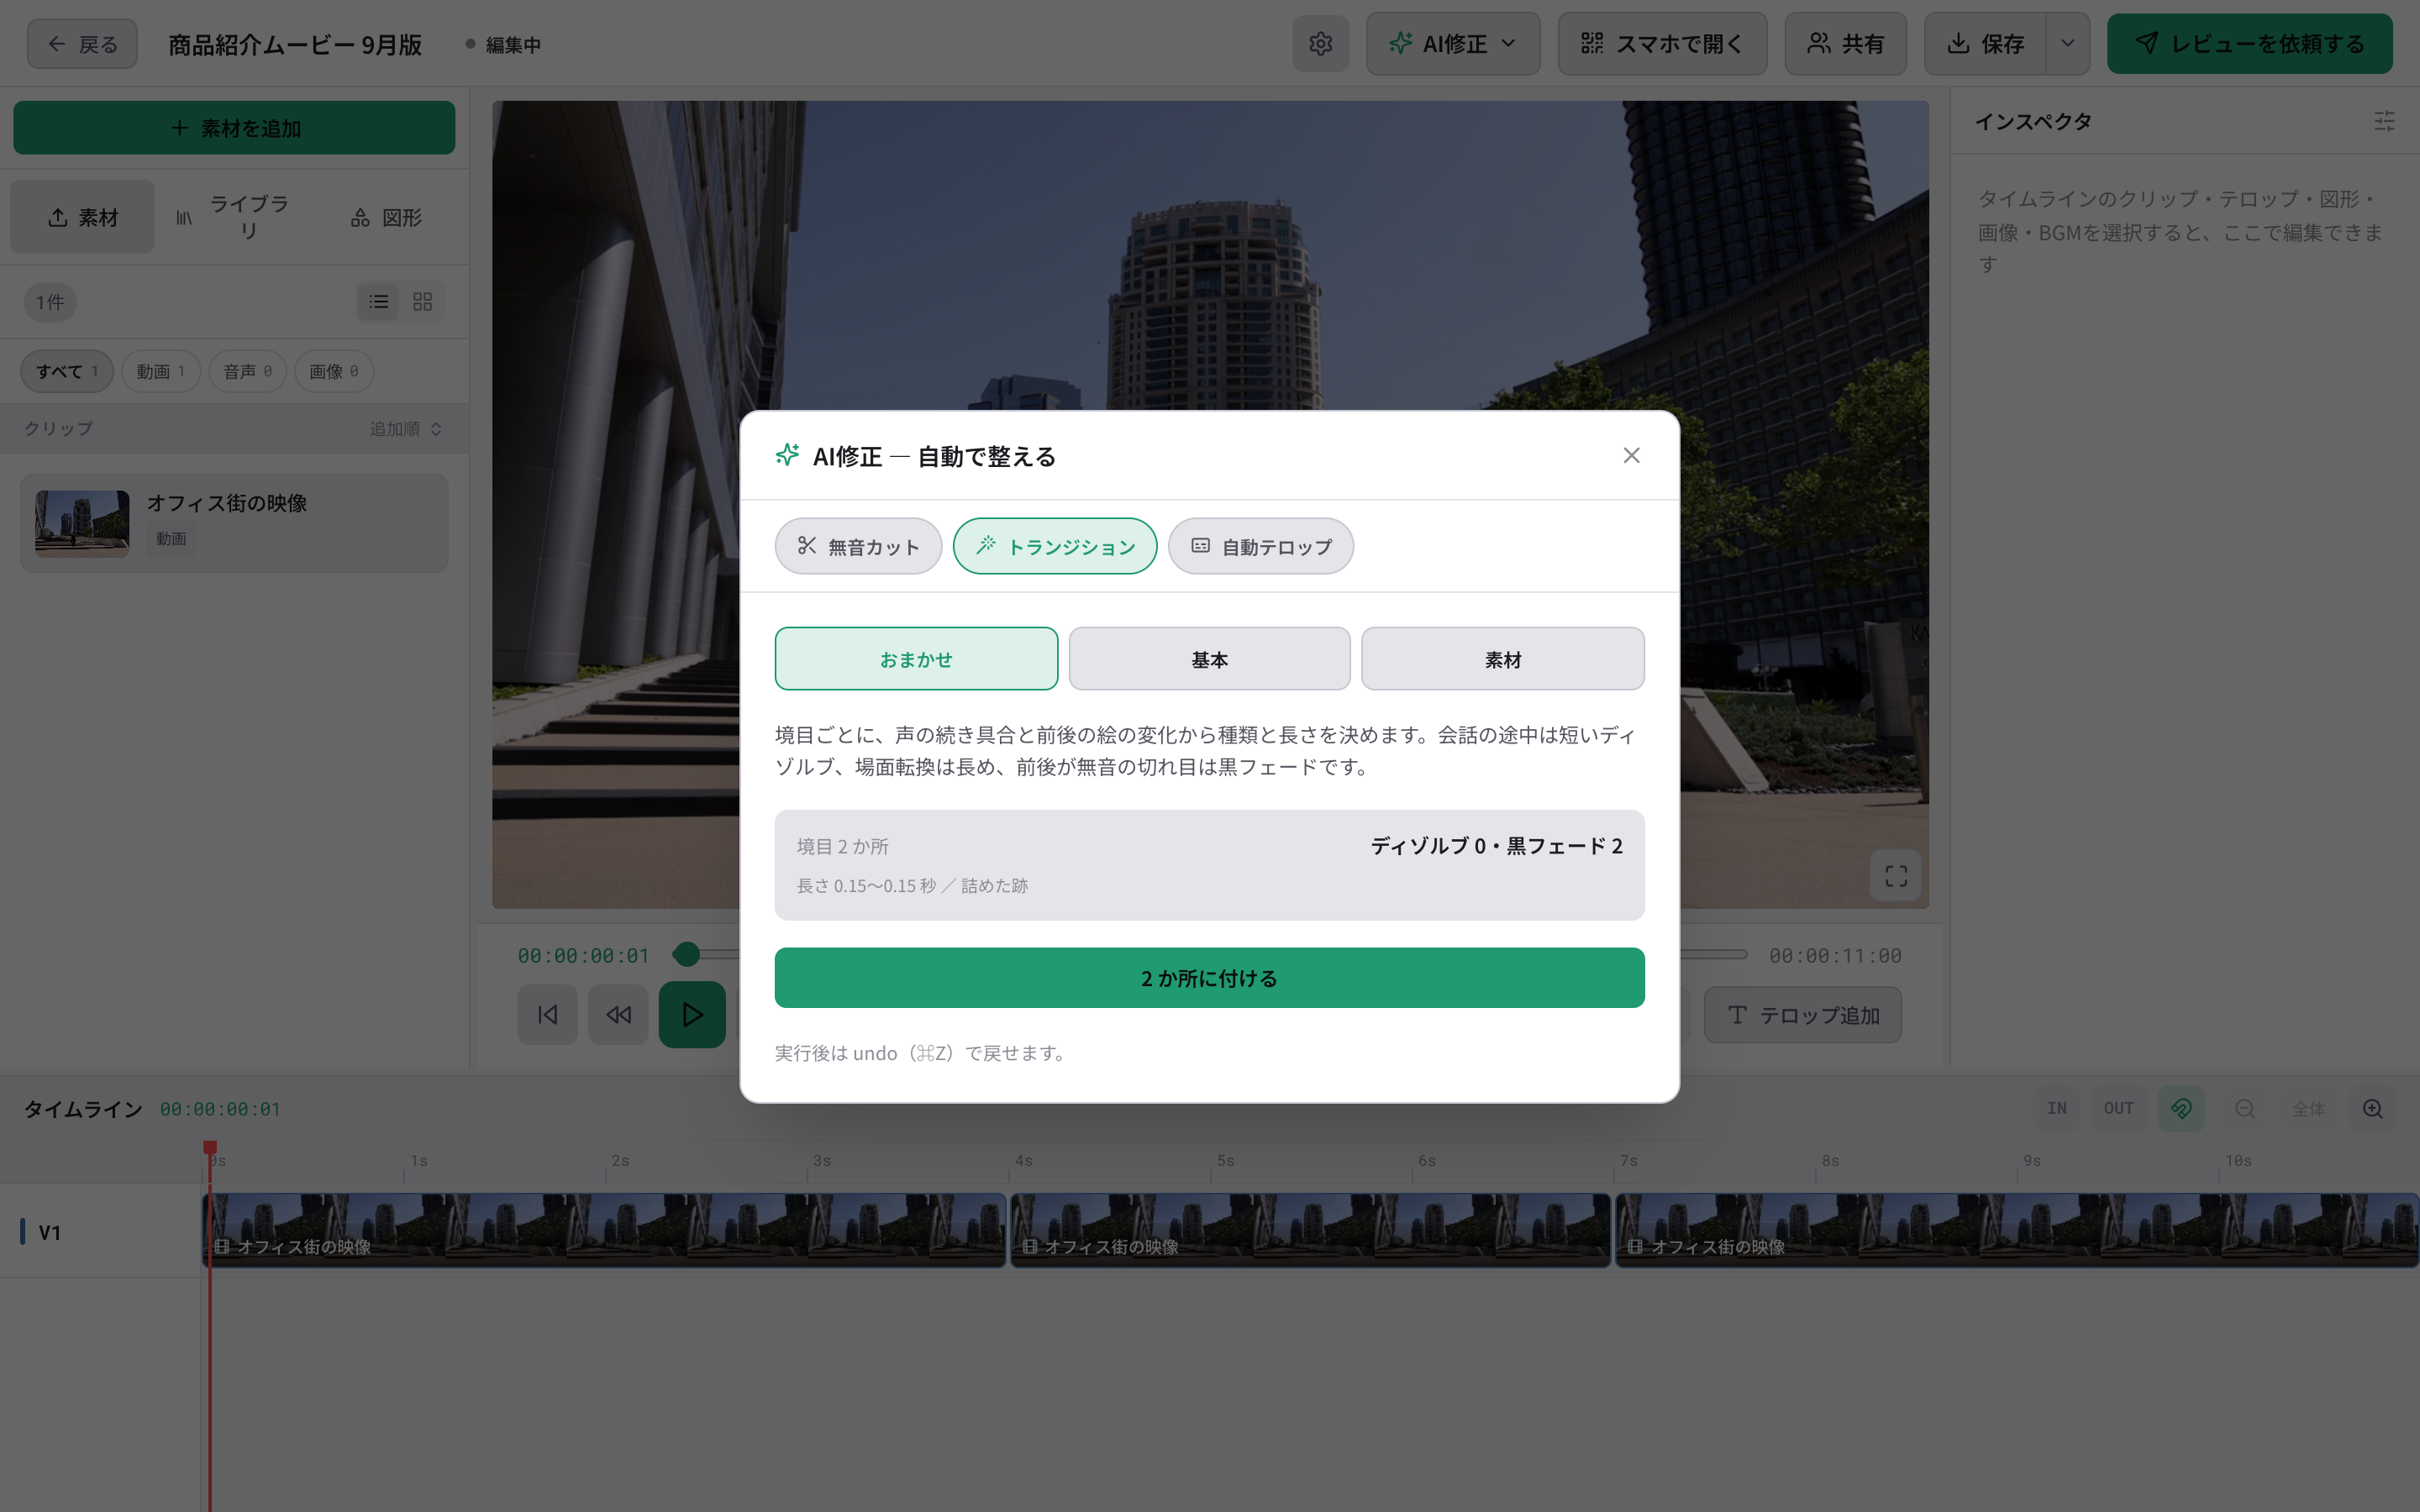This screenshot has width=2420, height=1512.
Task: Close the AI修正 dialog
Action: (1631, 456)
